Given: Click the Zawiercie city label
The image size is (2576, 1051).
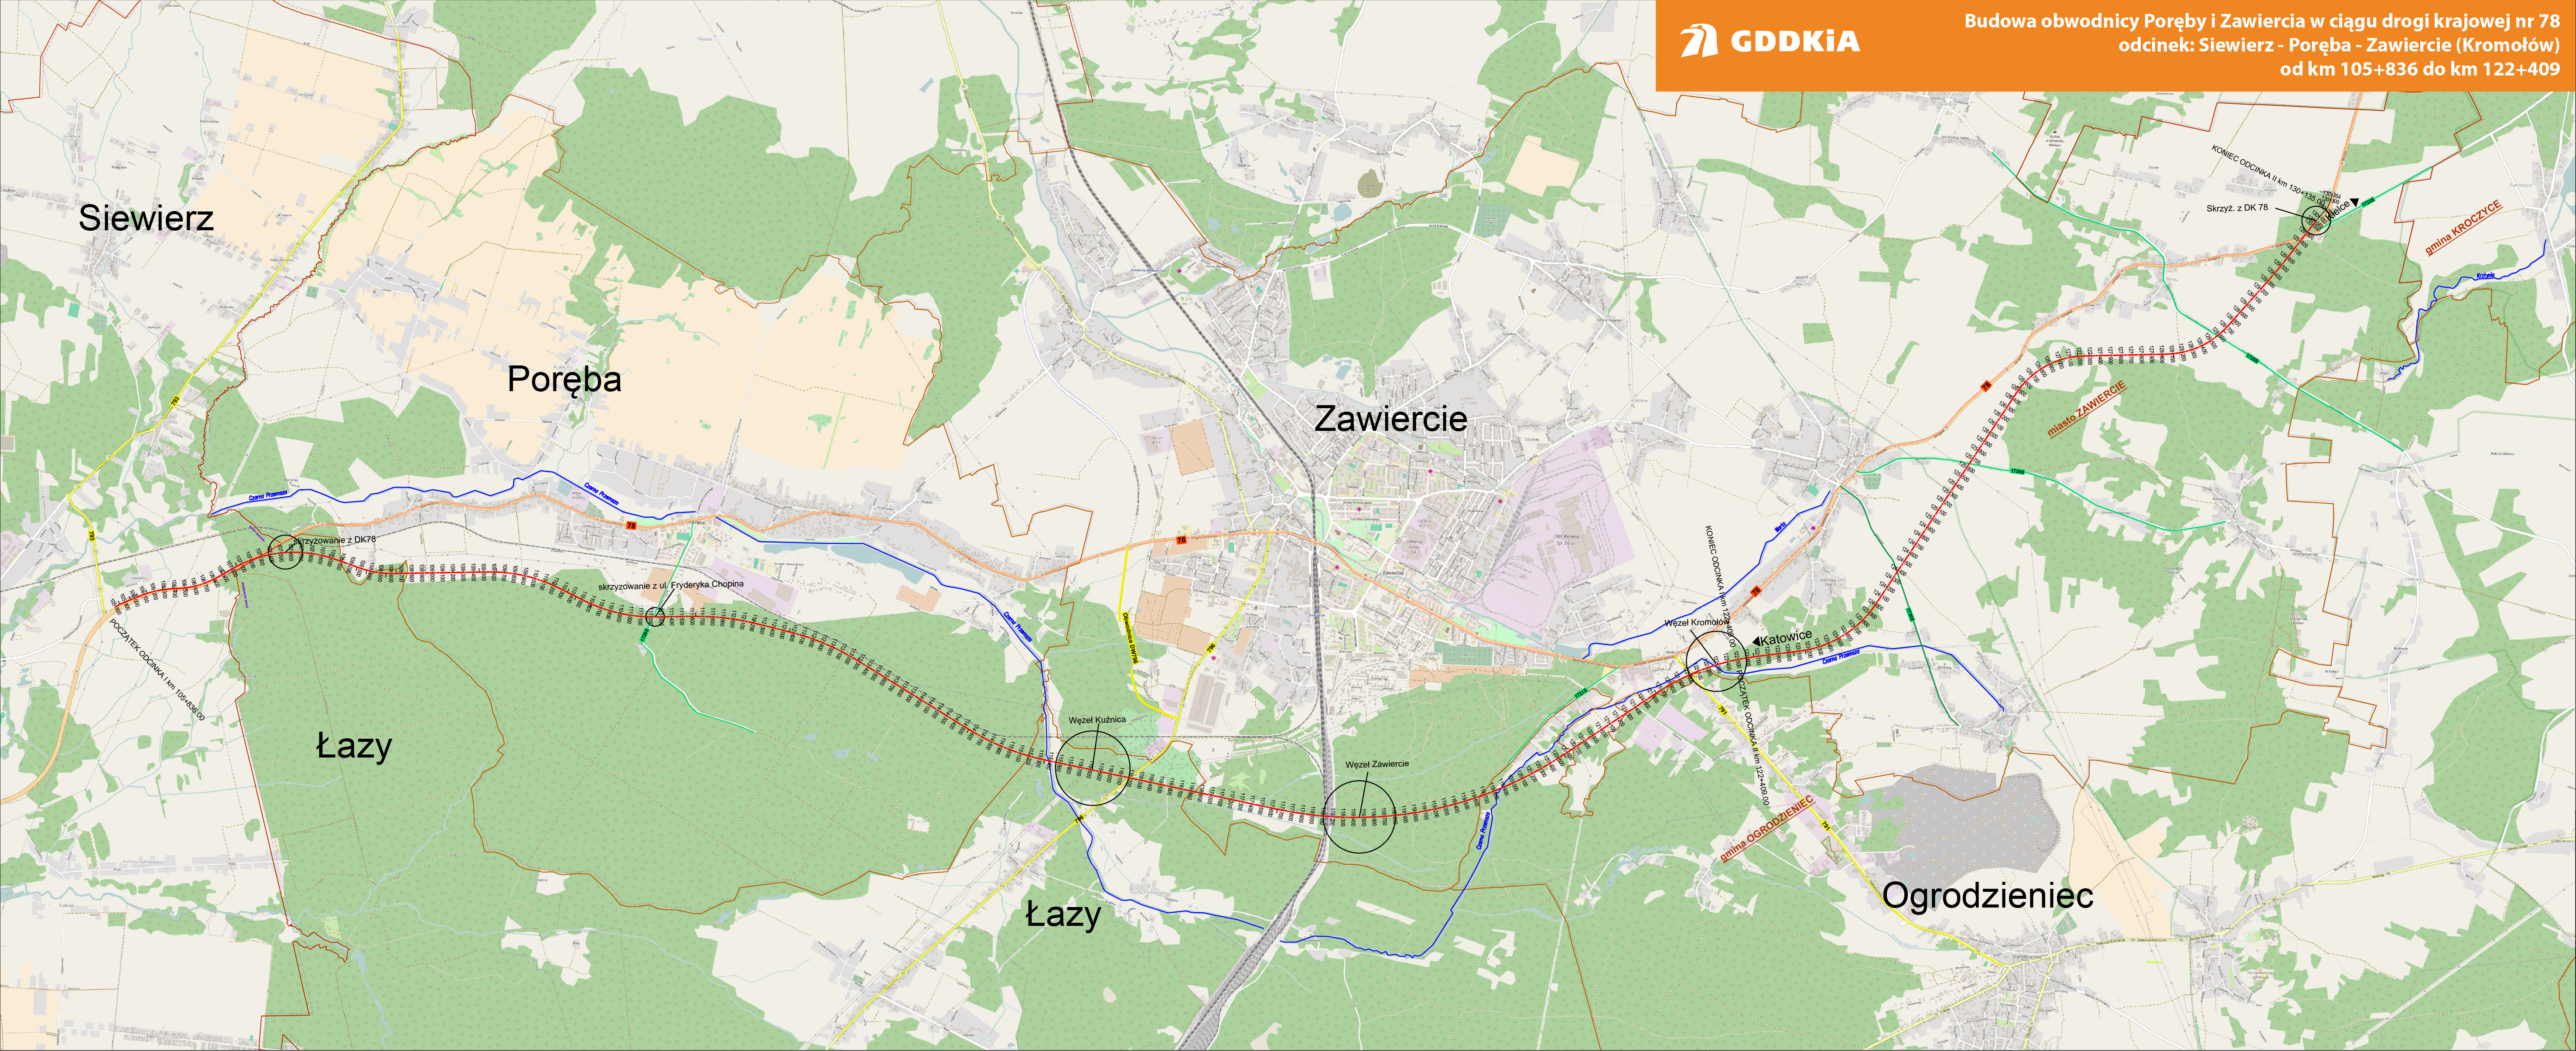Looking at the screenshot, I should [1390, 418].
